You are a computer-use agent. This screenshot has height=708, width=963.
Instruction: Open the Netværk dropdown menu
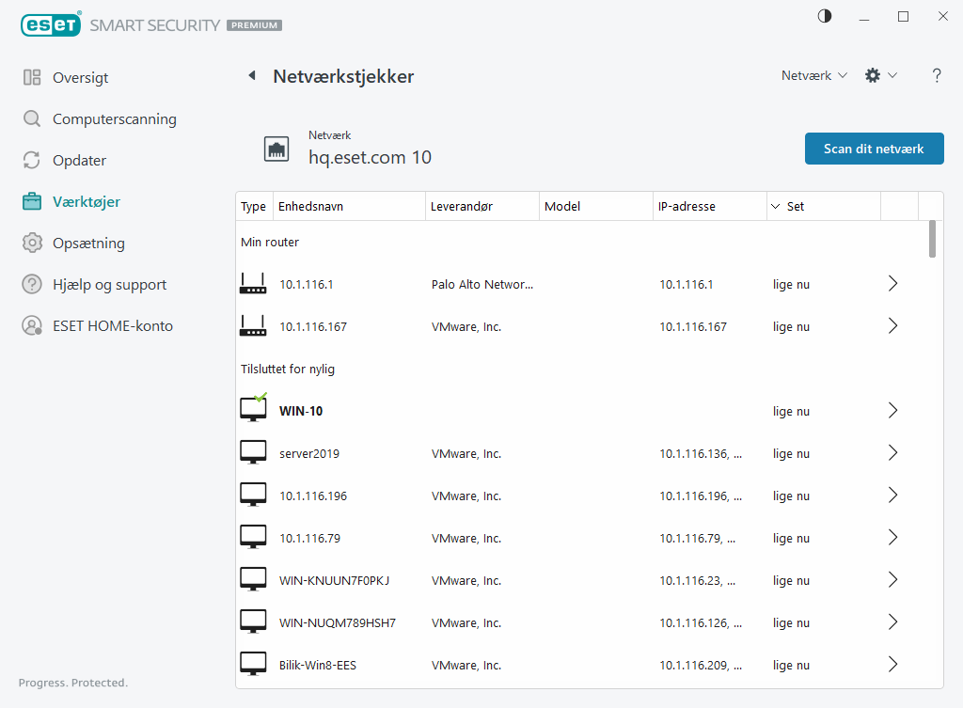(x=813, y=75)
